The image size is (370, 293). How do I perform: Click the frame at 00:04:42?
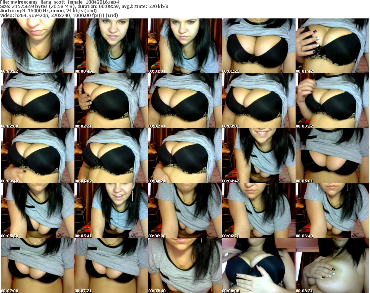259,156
